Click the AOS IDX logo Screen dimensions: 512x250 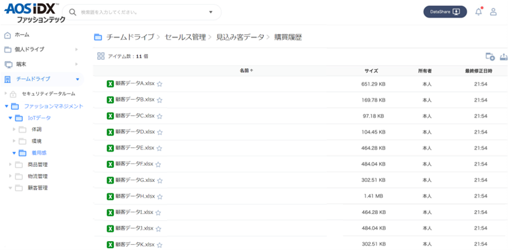(34, 12)
